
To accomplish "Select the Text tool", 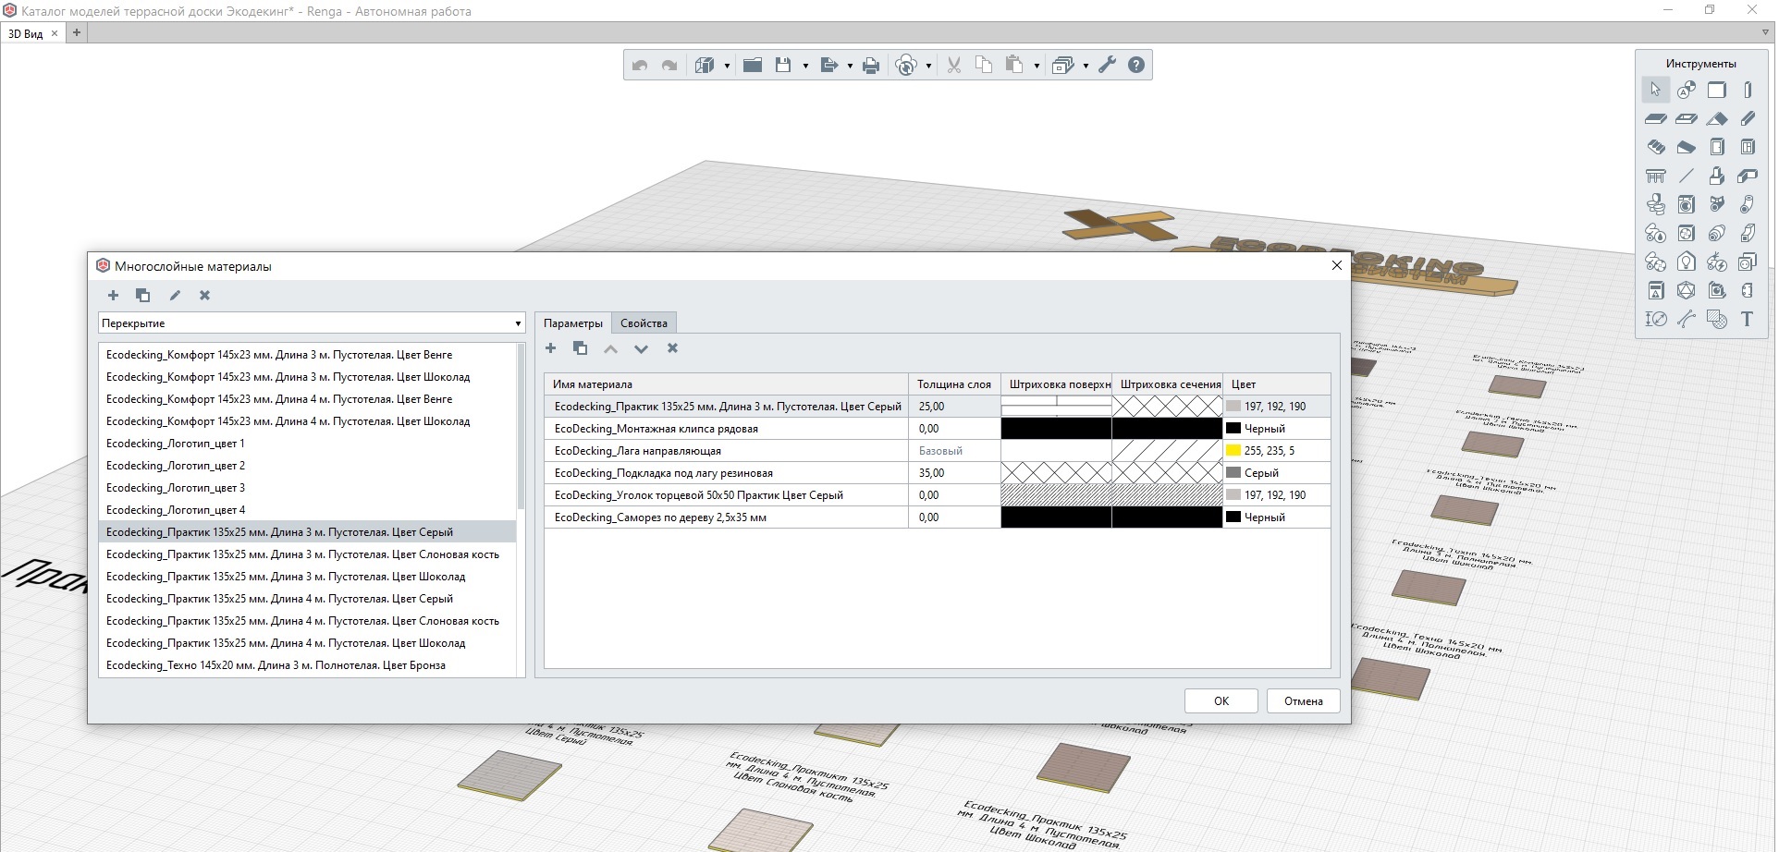I will (x=1748, y=319).
